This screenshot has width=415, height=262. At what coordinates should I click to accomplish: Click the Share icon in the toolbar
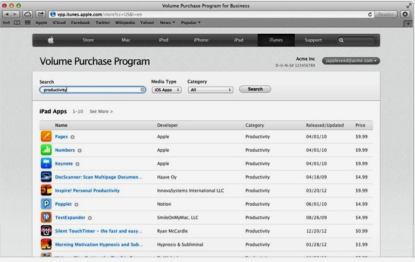tap(40, 14)
